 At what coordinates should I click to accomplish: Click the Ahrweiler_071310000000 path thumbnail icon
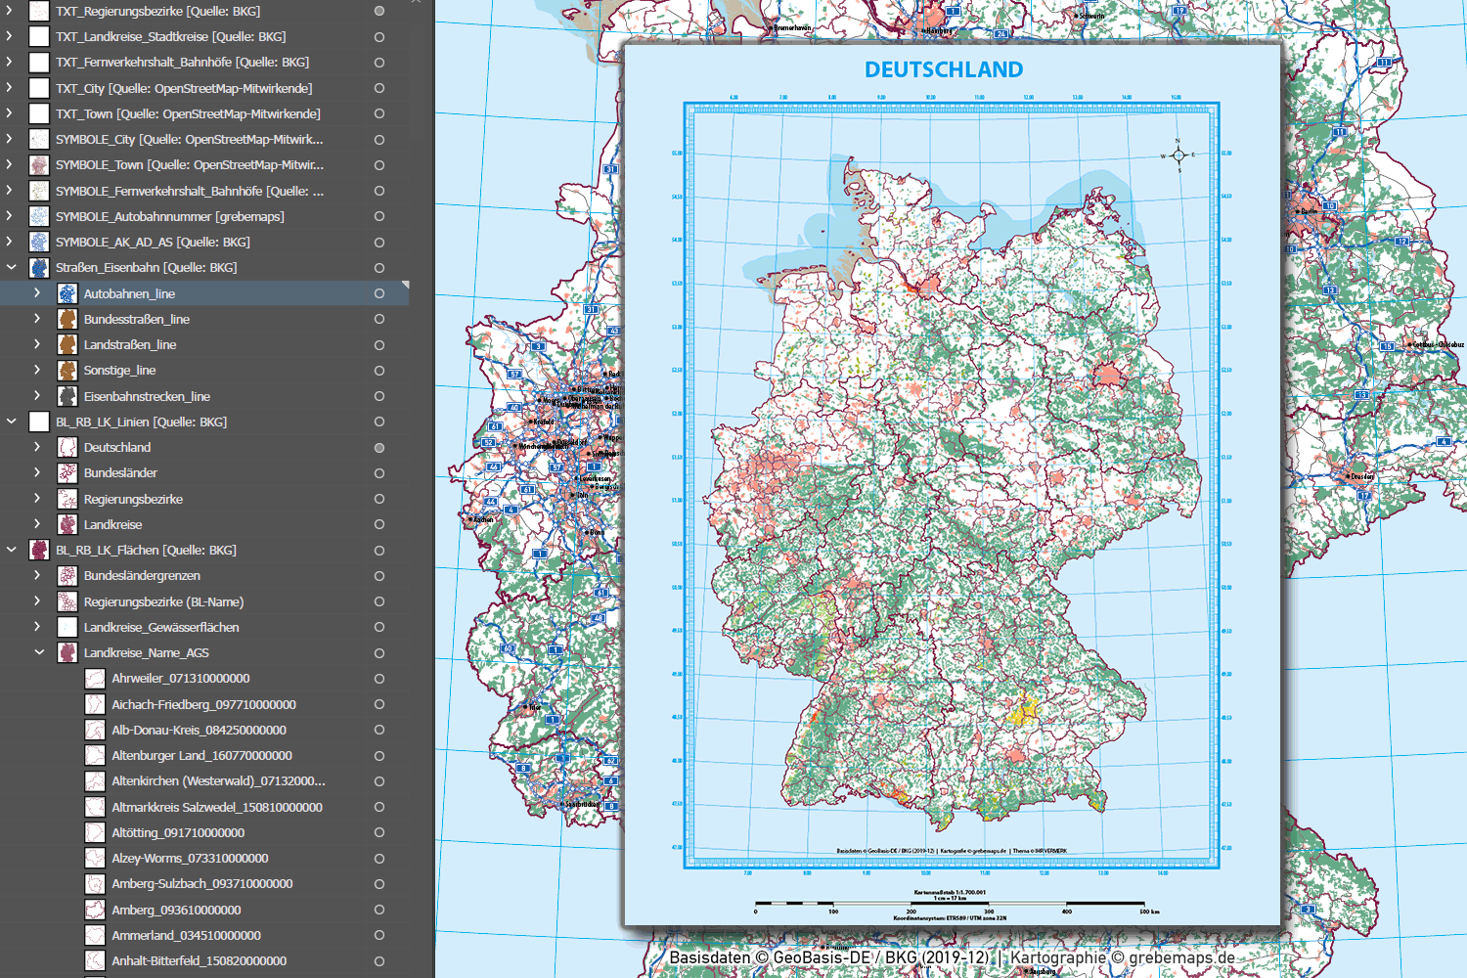[x=95, y=679]
